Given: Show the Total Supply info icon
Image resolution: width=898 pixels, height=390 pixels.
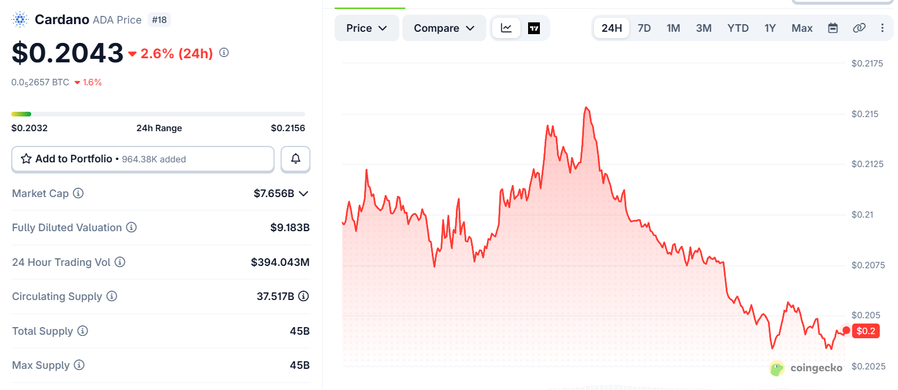Looking at the screenshot, I should [83, 331].
